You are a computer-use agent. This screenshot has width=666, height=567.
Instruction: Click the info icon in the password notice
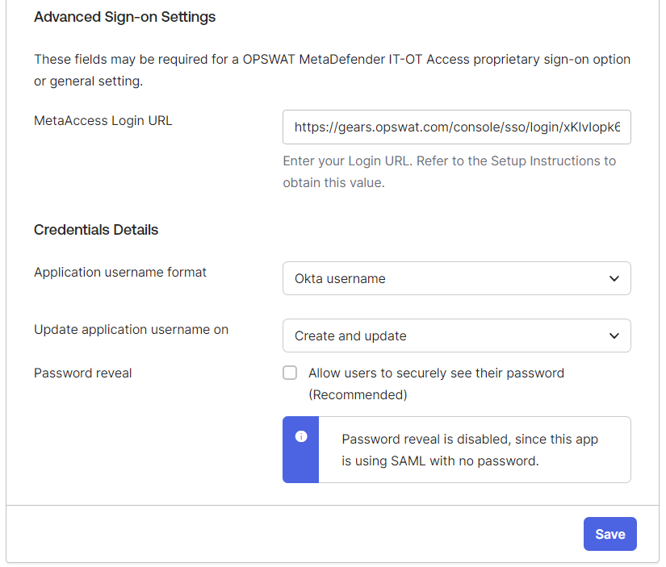click(x=301, y=436)
